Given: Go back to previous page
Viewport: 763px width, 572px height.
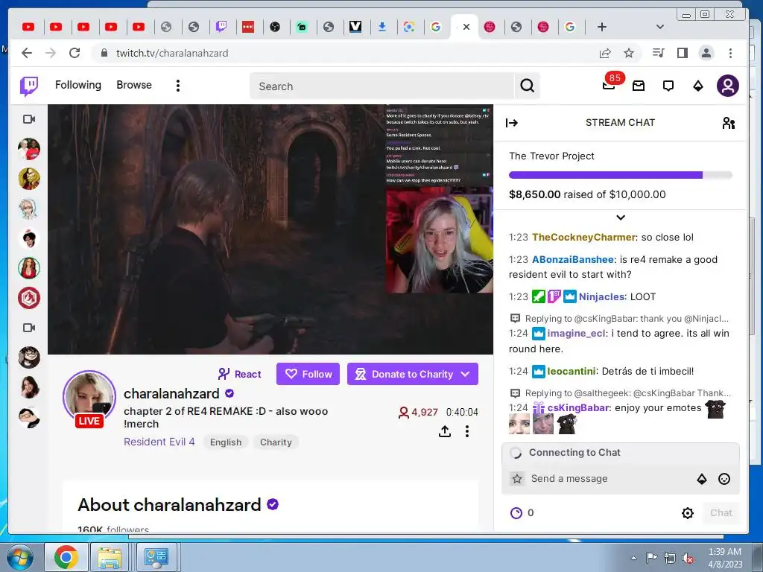Looking at the screenshot, I should click(x=27, y=53).
